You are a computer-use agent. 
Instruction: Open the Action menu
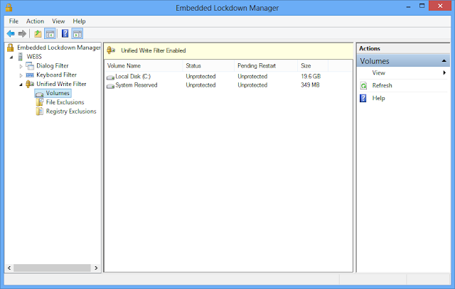[35, 21]
